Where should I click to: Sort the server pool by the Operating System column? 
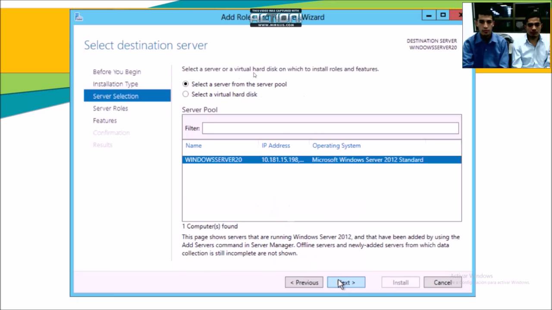point(336,146)
